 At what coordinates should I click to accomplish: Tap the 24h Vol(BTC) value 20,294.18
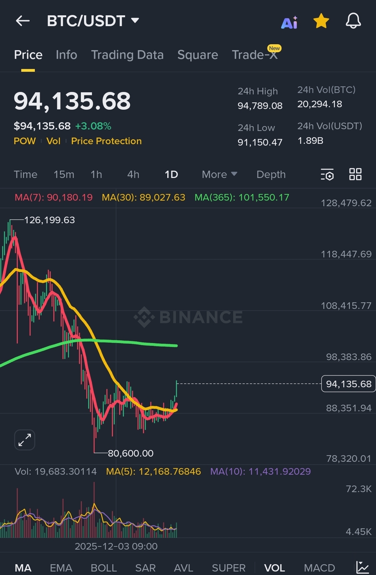tap(320, 104)
